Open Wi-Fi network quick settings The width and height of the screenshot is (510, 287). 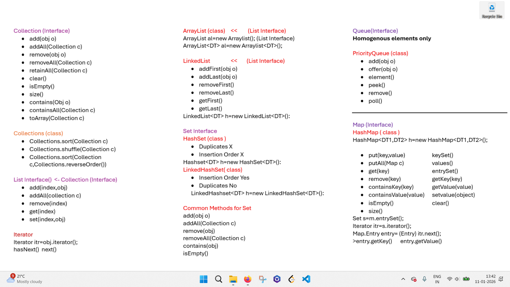point(449,279)
